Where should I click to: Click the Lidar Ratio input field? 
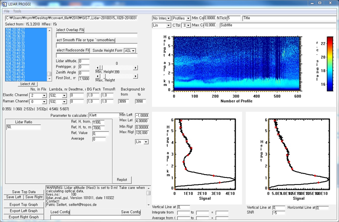coord(23,127)
